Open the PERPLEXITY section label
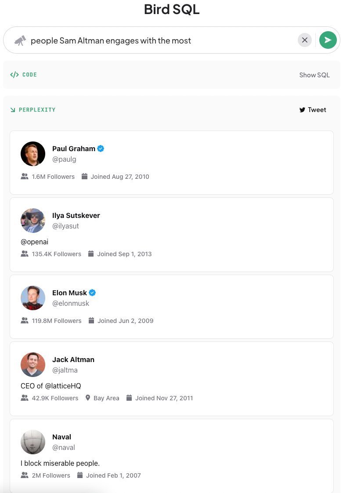The width and height of the screenshot is (343, 493). pos(37,110)
